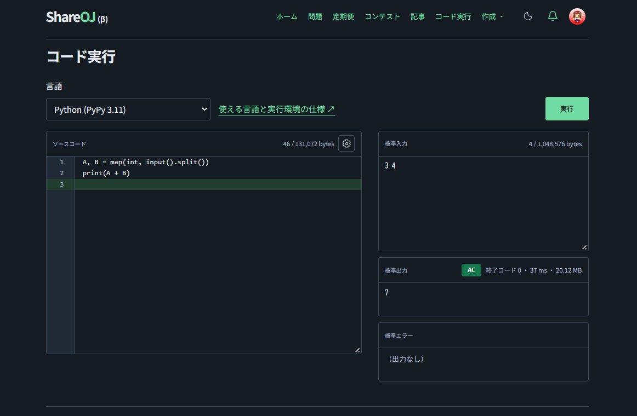Expand the 作成 dropdown menu
This screenshot has width=637, height=416.
pos(492,16)
